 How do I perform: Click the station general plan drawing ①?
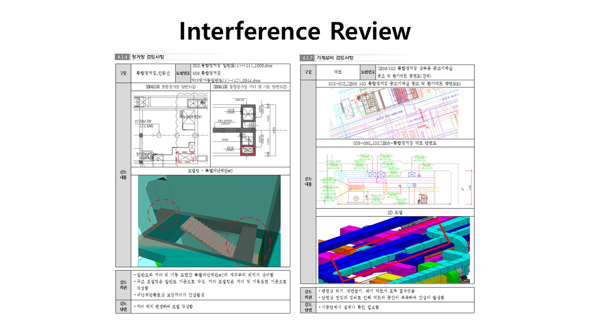(x=171, y=127)
